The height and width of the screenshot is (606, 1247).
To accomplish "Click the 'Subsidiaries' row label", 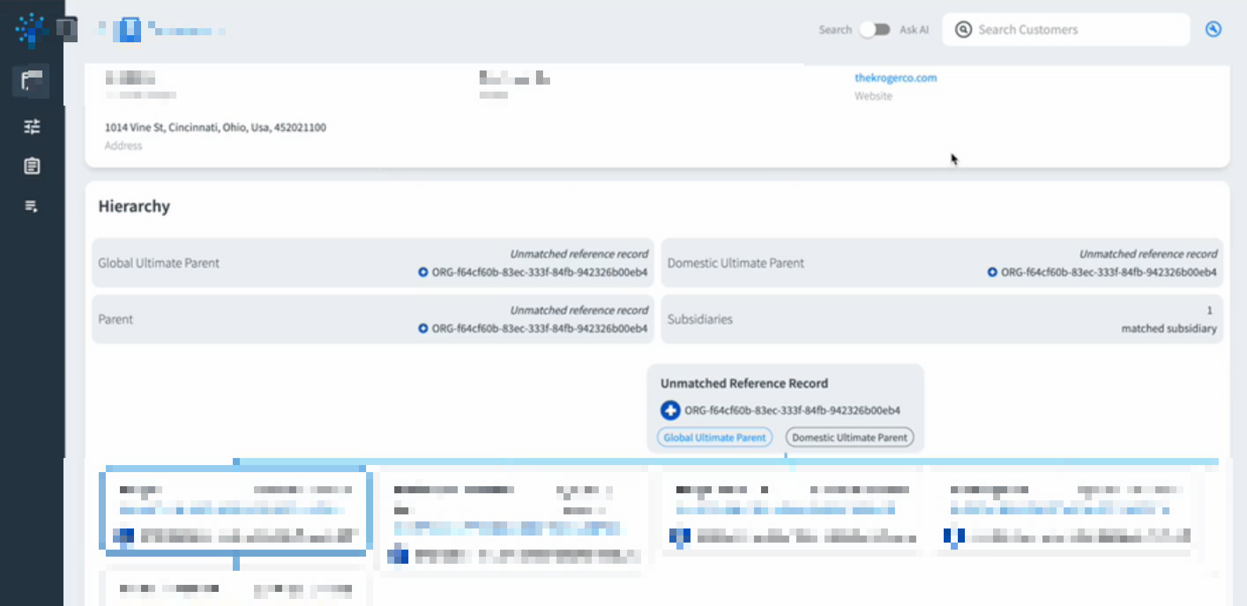I will [x=700, y=319].
